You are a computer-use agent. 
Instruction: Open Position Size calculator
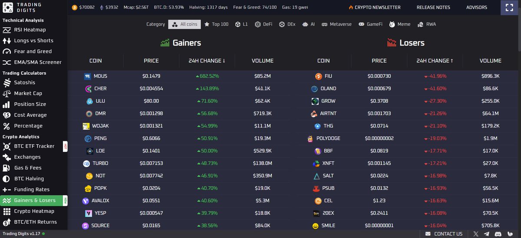pyautogui.click(x=24, y=104)
